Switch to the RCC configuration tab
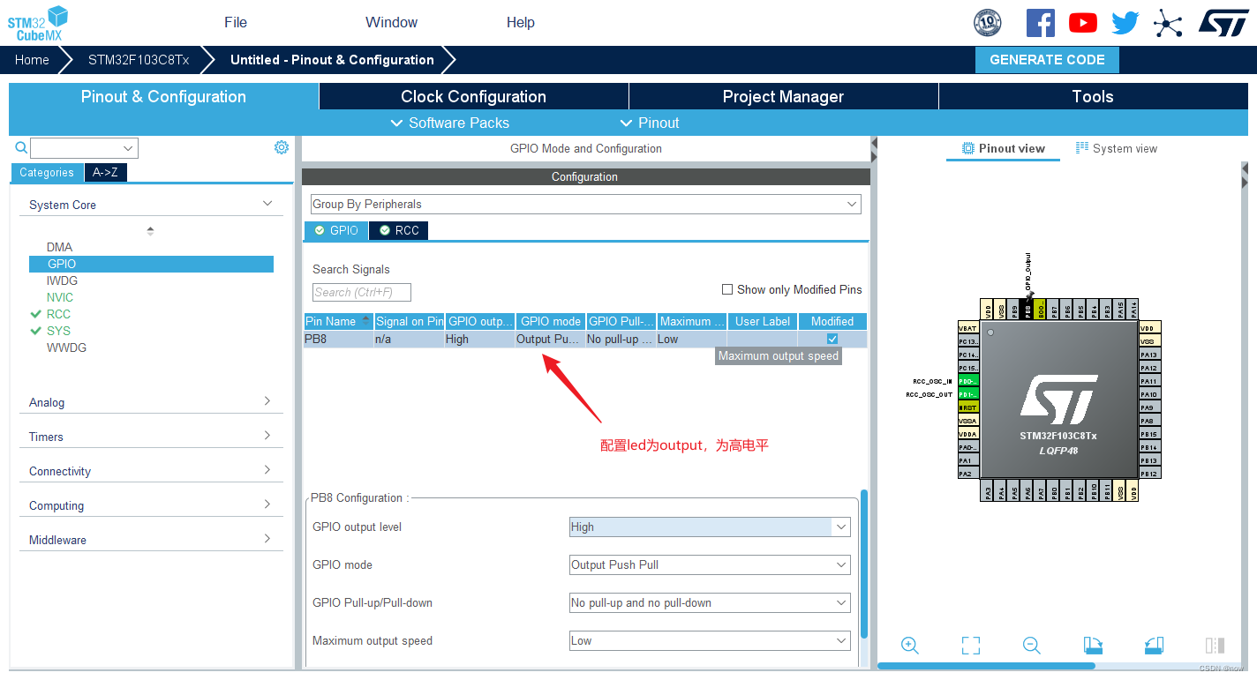1257x680 pixels. coord(398,230)
